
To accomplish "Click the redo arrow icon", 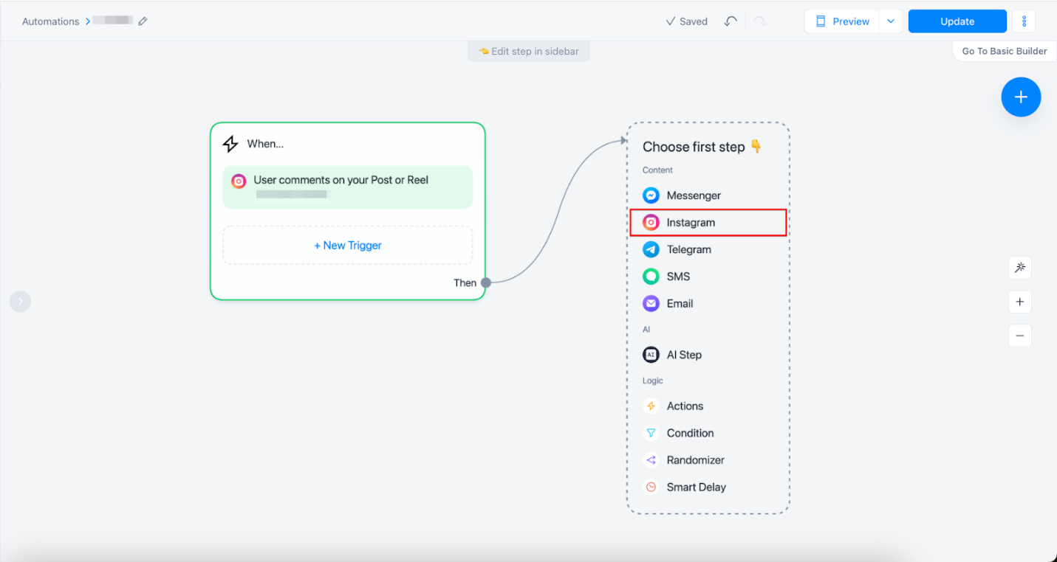I will 759,21.
